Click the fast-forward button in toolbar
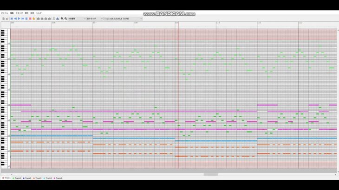Screen dimensions: 339x190 pos(23,19)
